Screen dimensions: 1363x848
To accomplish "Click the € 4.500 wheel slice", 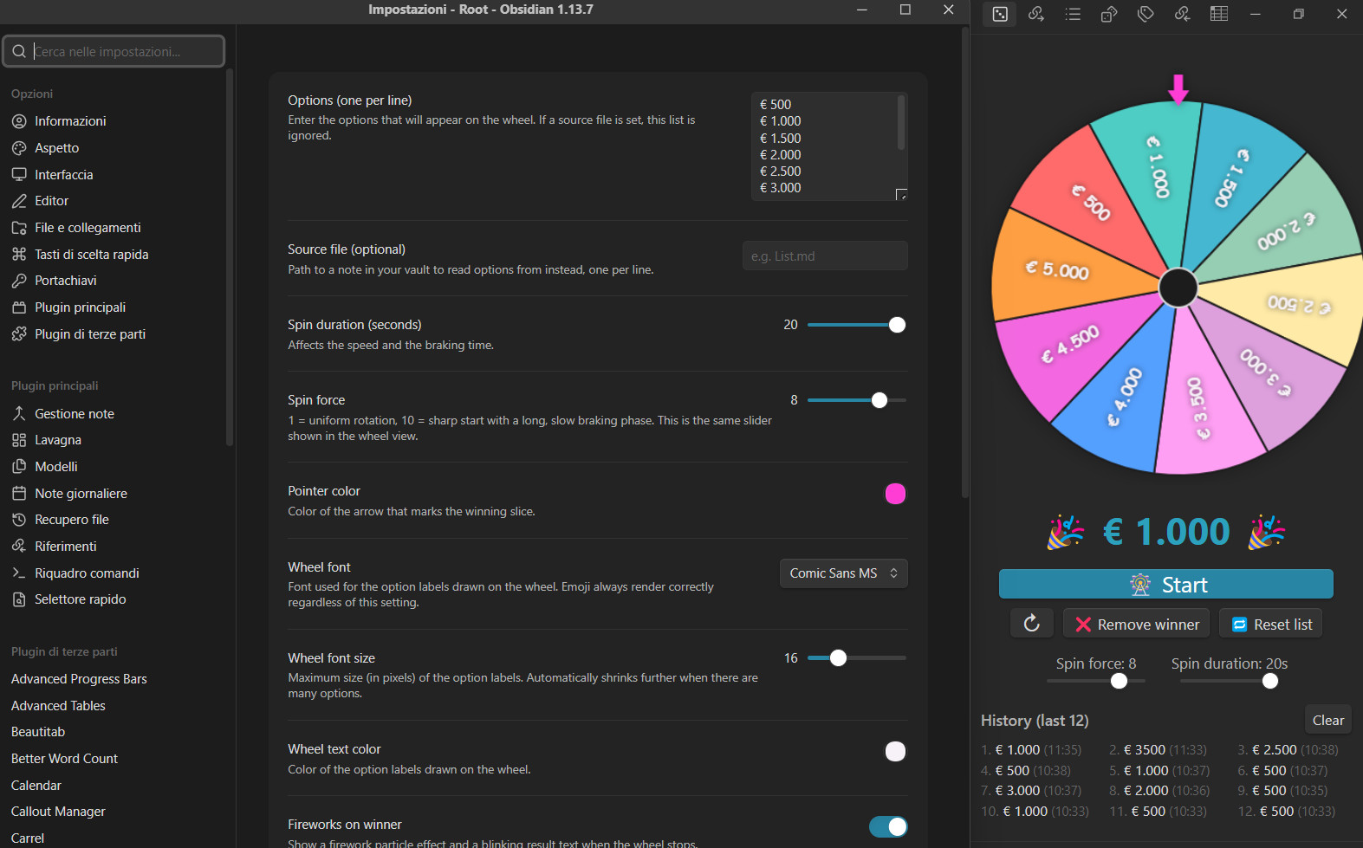I will click(1071, 344).
